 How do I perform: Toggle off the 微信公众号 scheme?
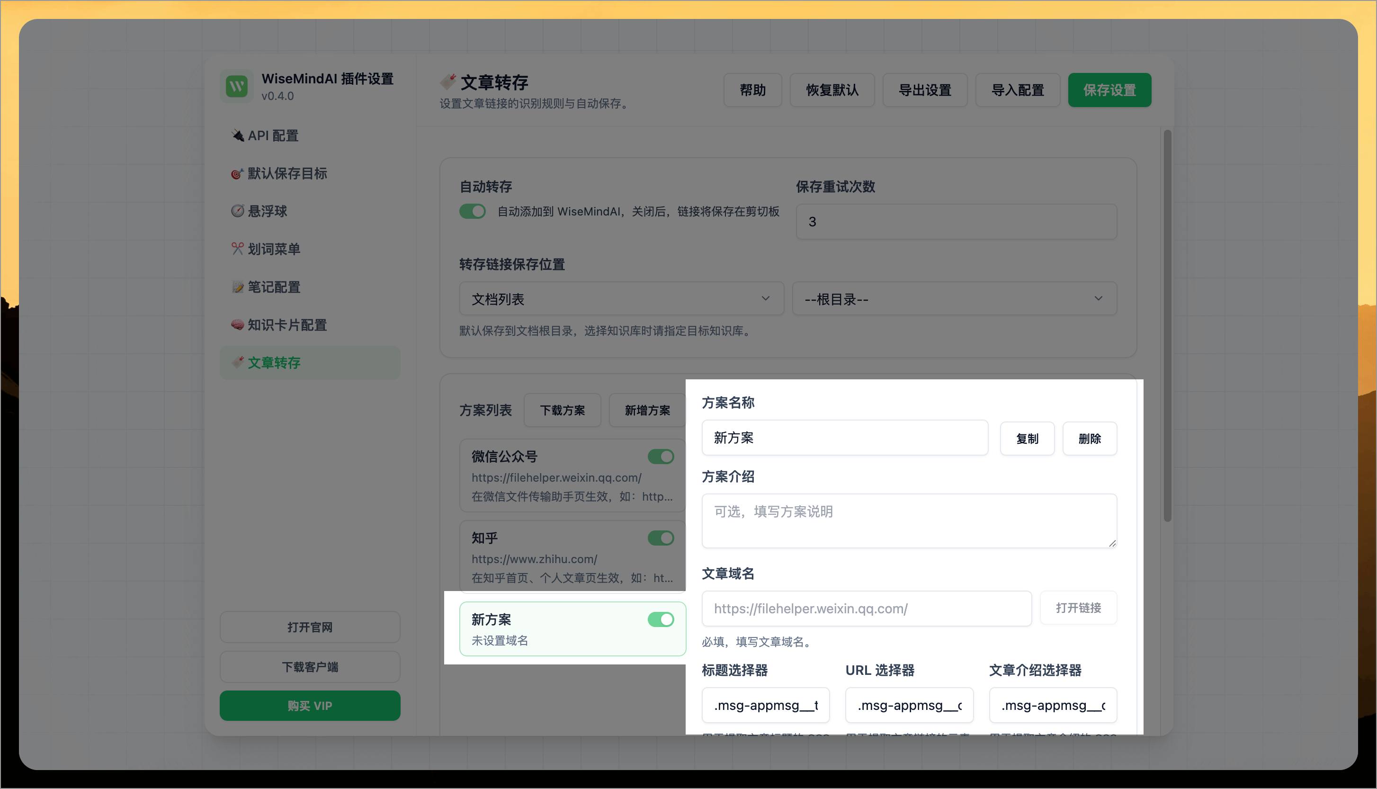(x=661, y=456)
